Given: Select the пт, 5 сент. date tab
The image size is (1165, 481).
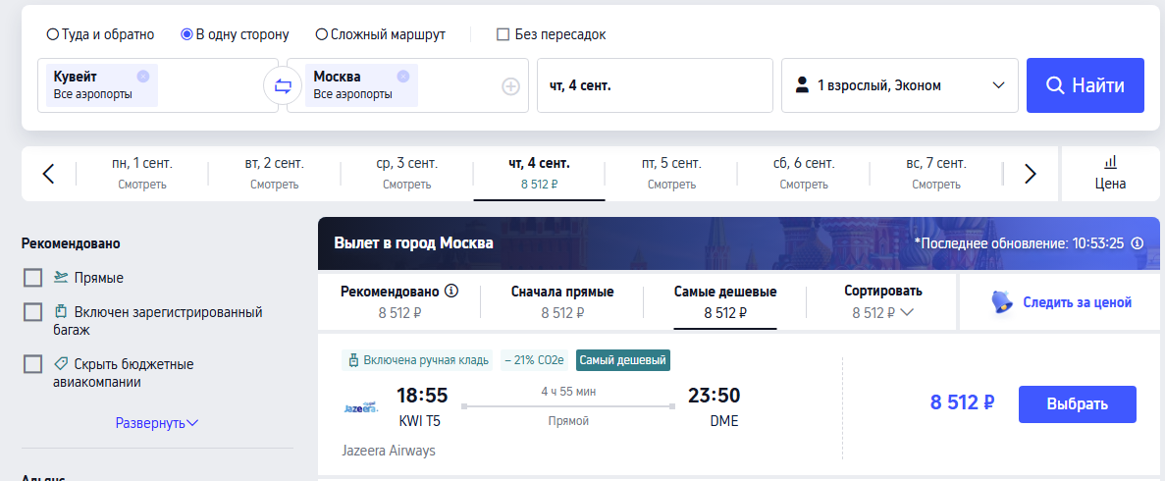Looking at the screenshot, I should coord(671,173).
